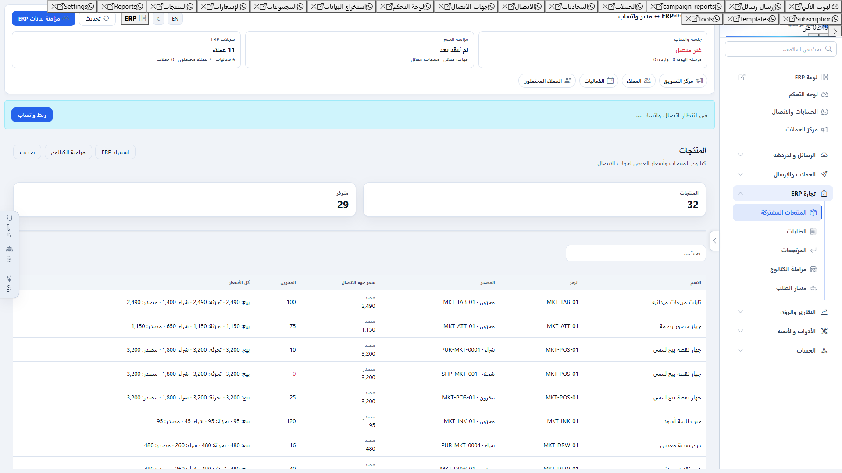Toggle dark mode moon button
This screenshot has width=842, height=473.
[159, 19]
